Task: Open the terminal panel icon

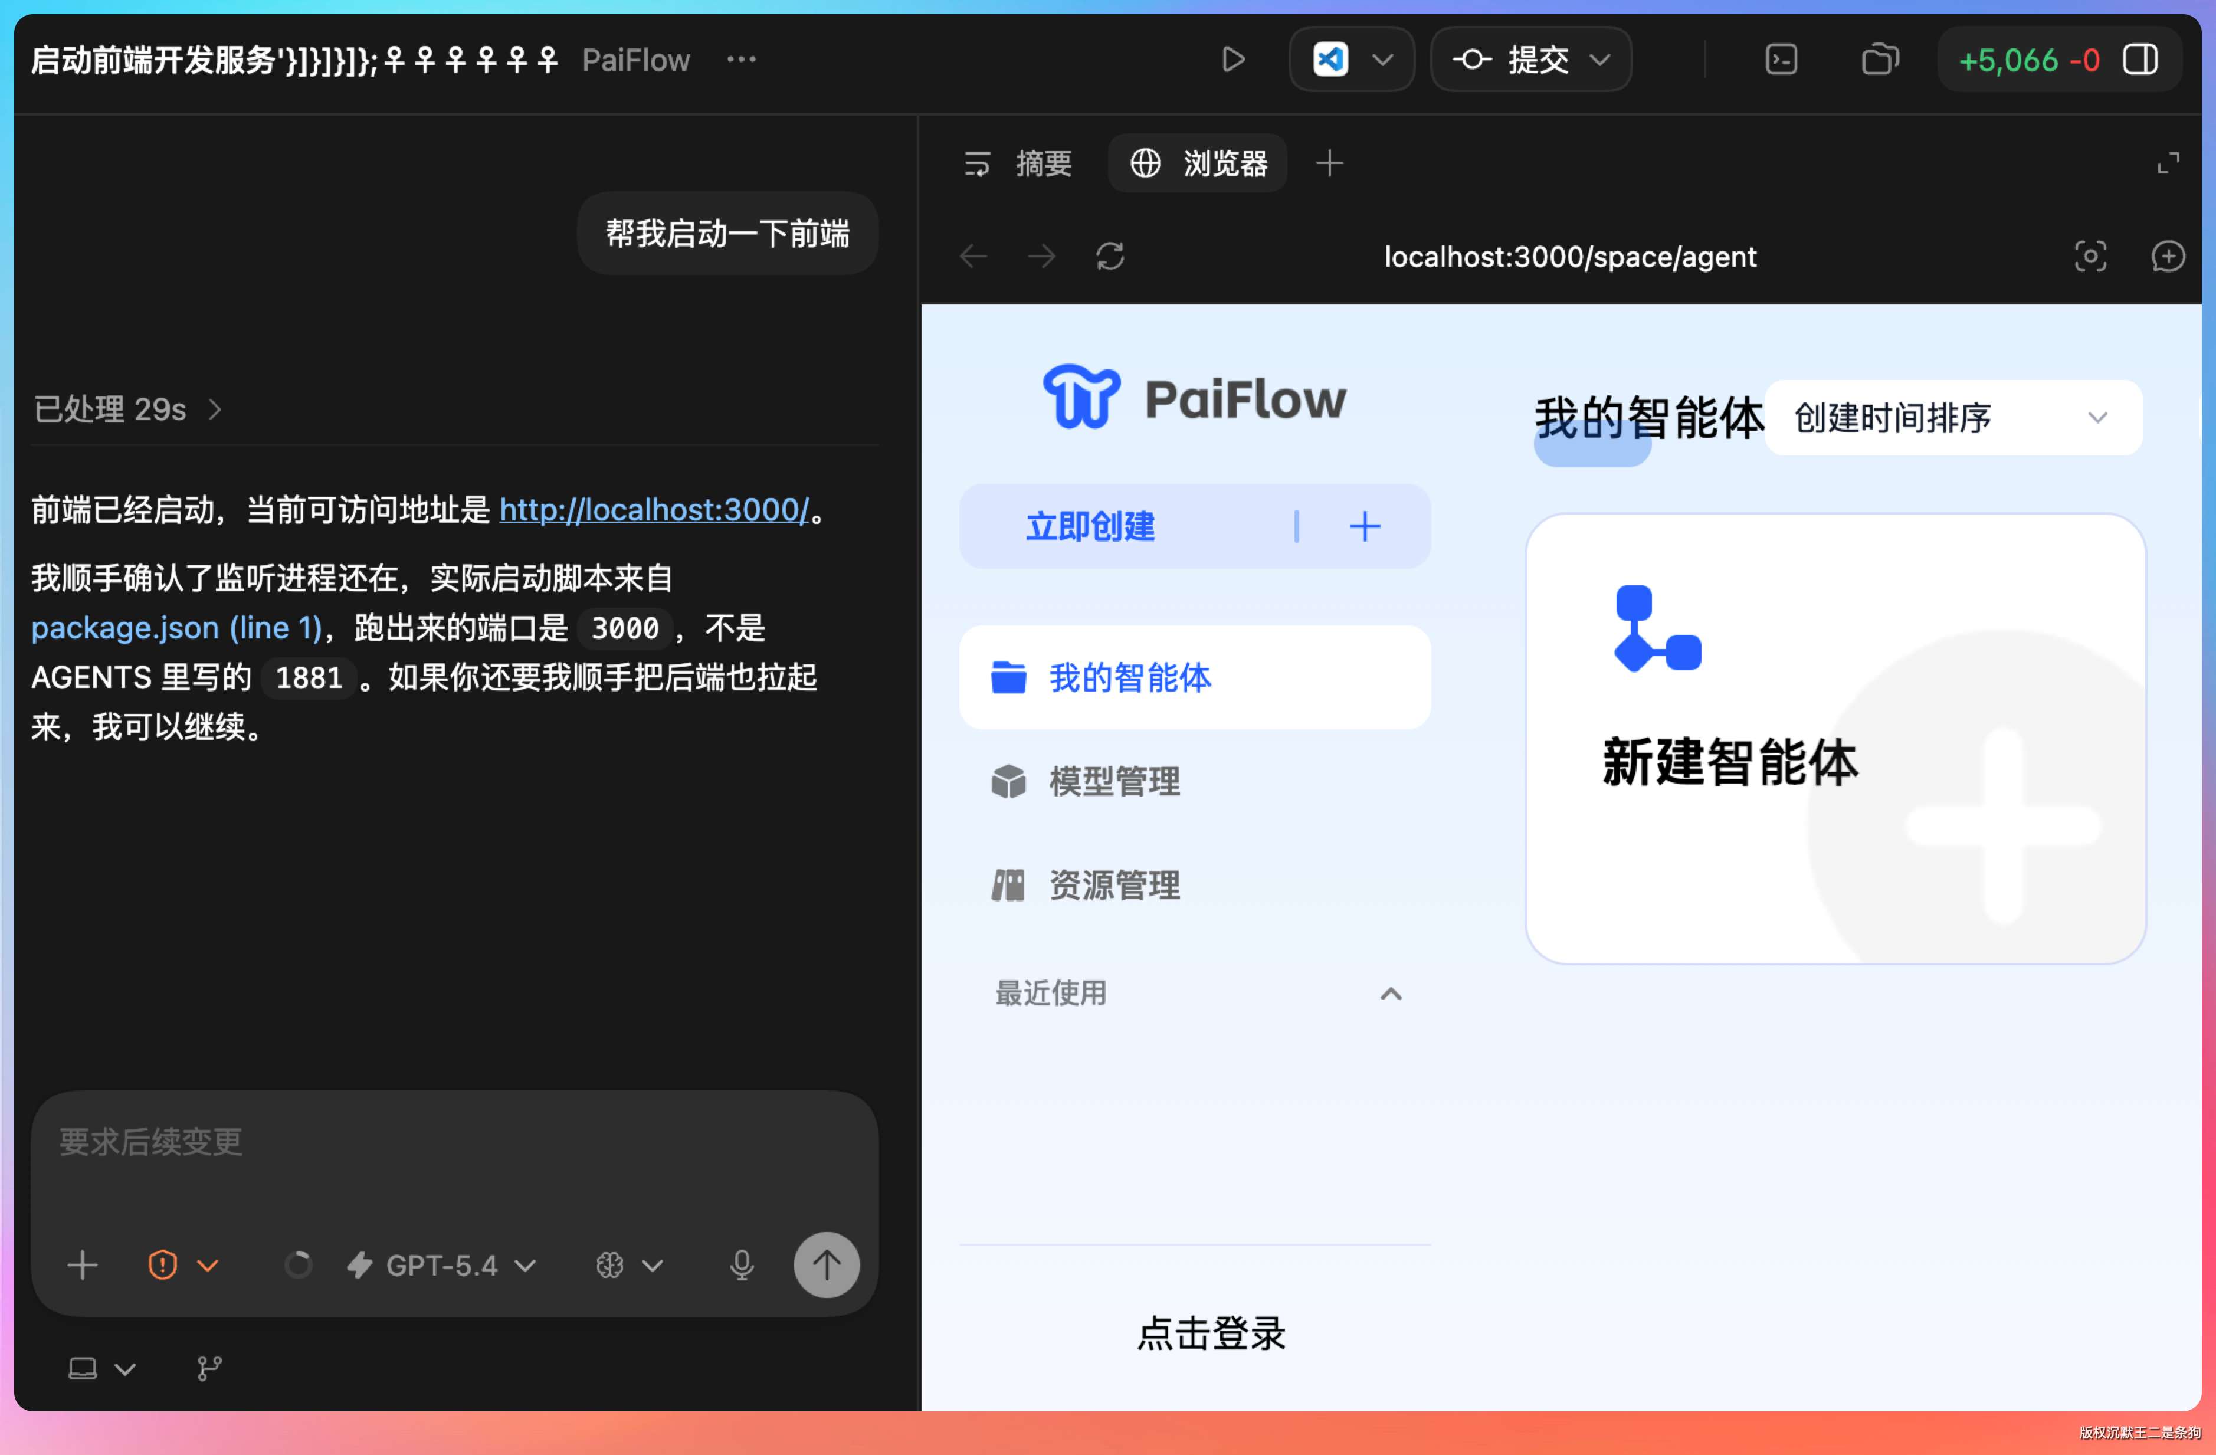Action: (x=1780, y=60)
